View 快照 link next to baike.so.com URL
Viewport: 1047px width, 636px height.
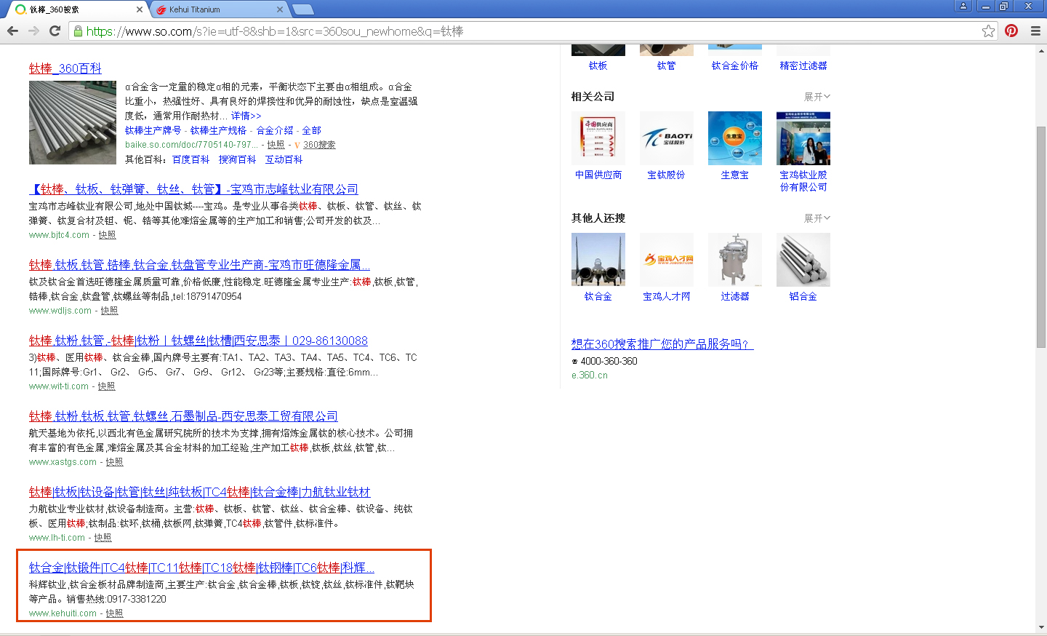coord(276,145)
